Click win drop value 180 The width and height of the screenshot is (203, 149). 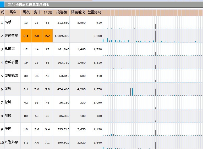pyautogui.click(x=83, y=116)
